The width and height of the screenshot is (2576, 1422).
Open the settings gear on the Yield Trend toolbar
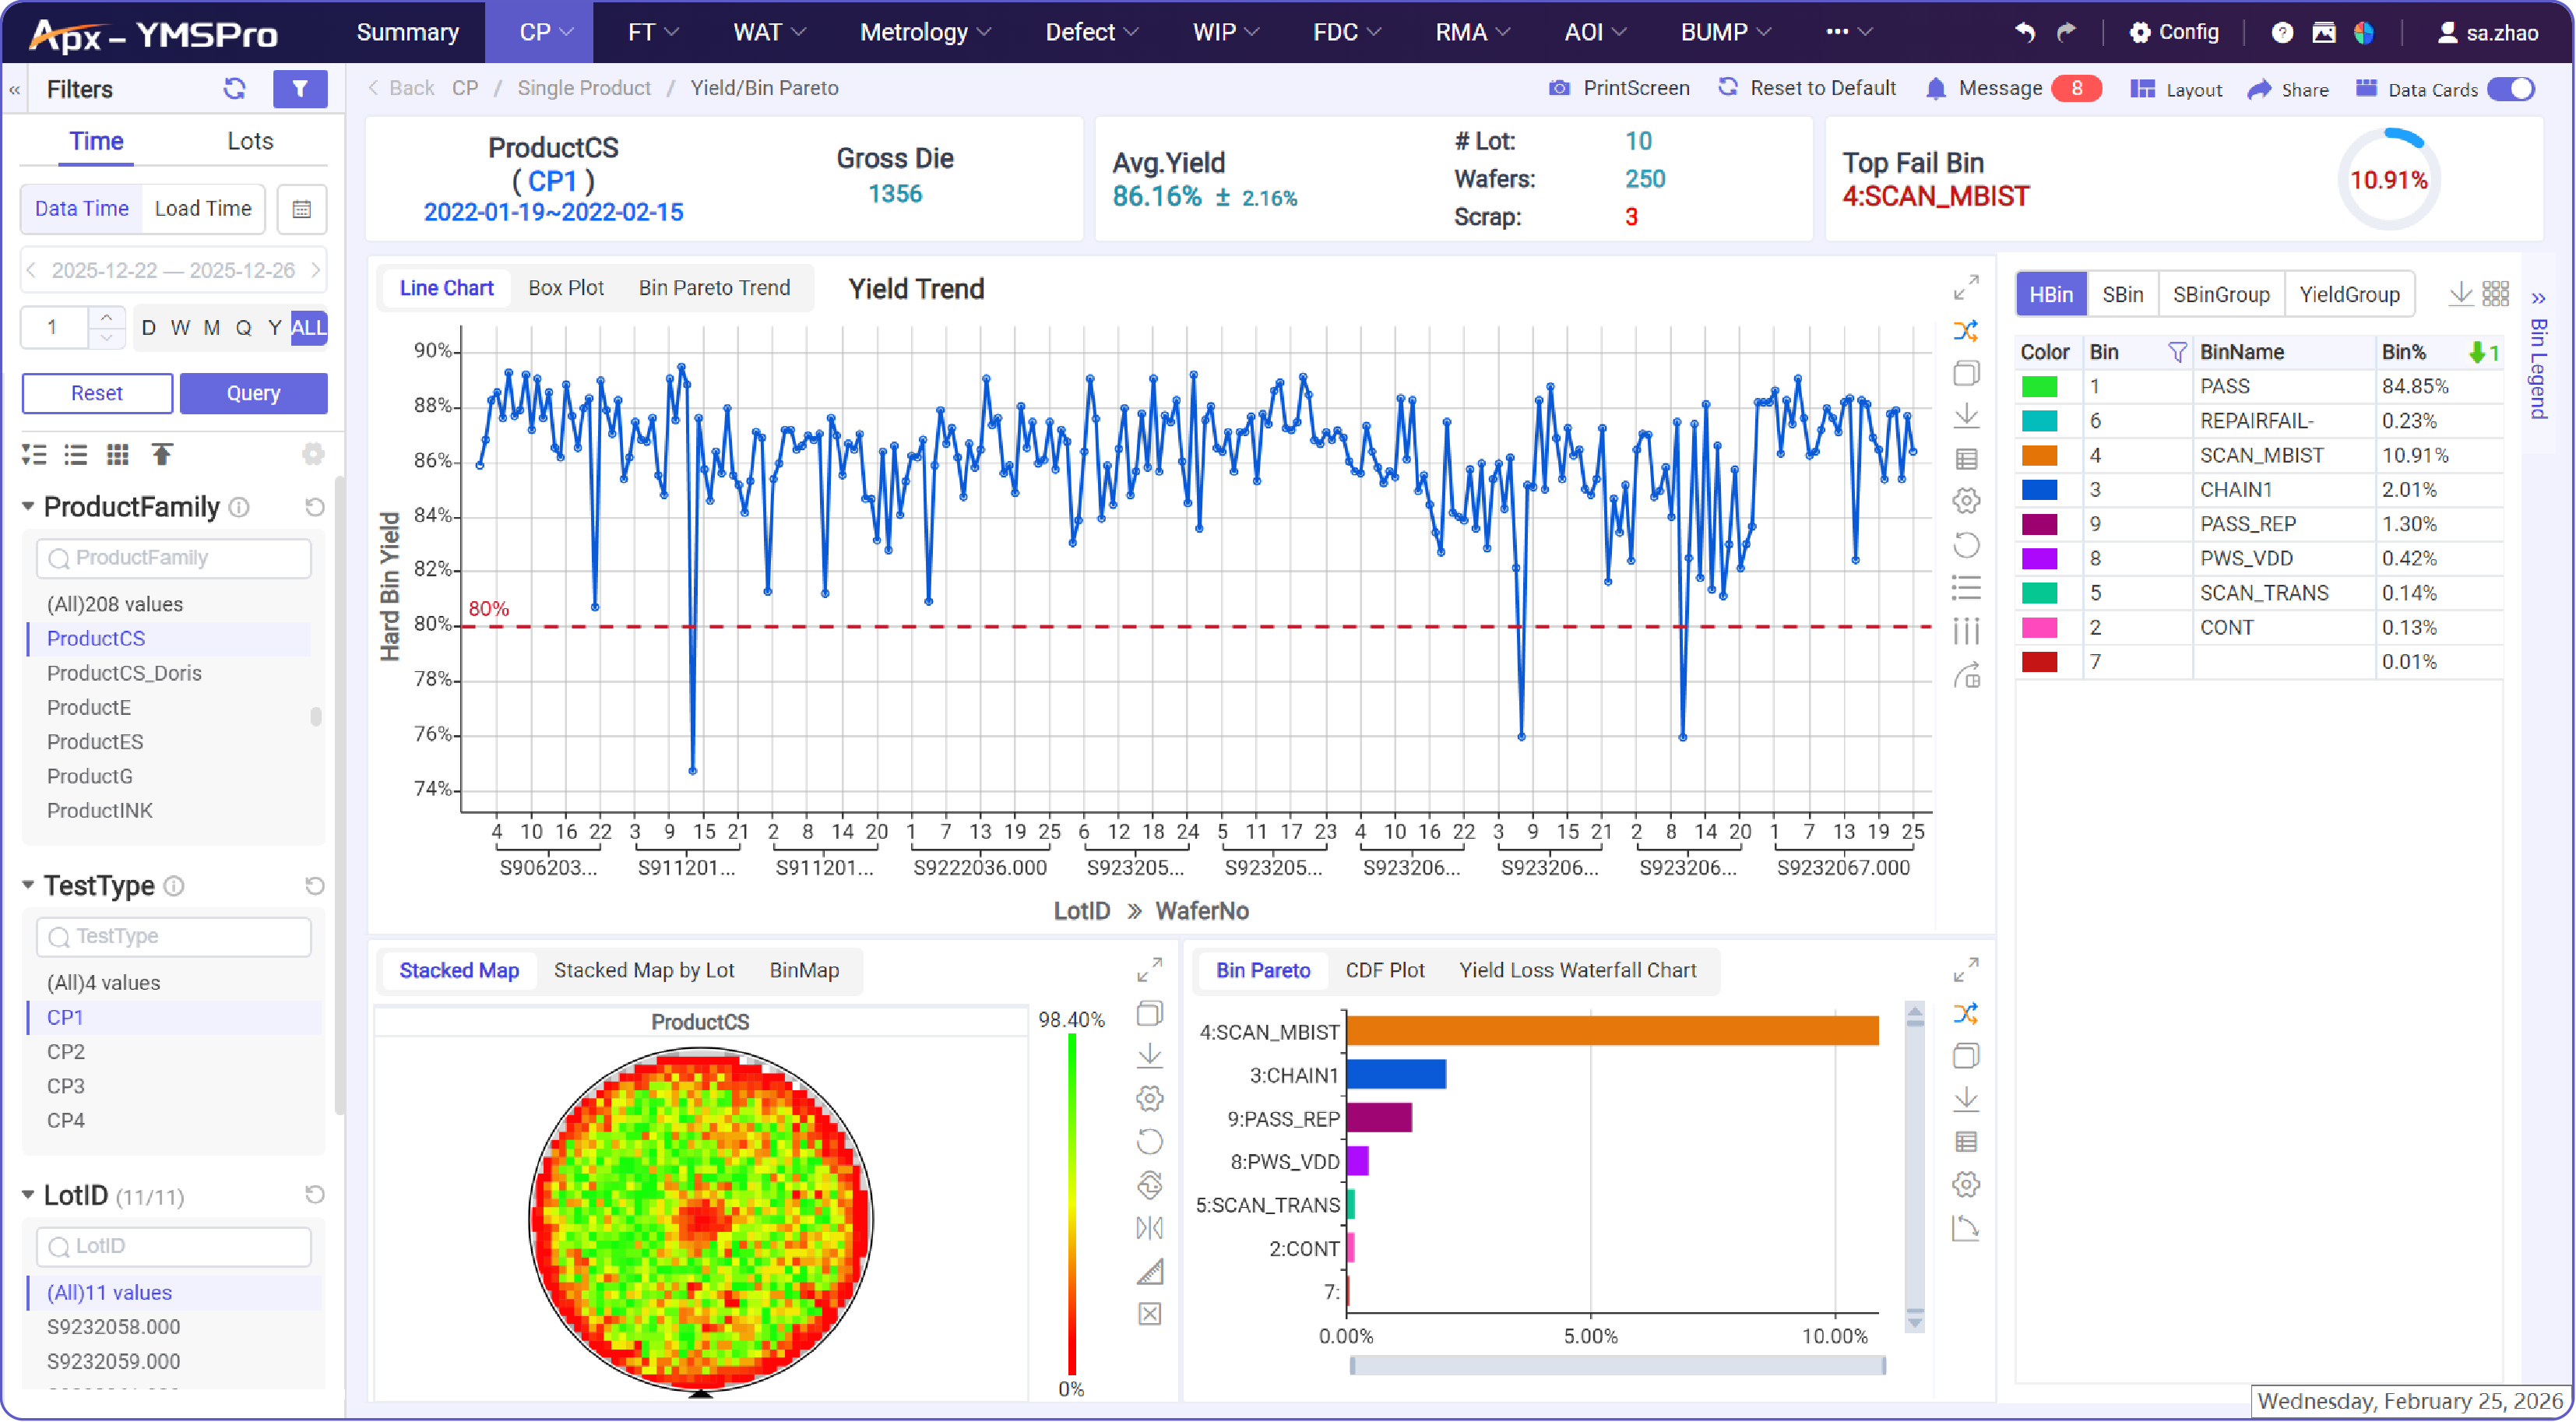tap(1966, 500)
